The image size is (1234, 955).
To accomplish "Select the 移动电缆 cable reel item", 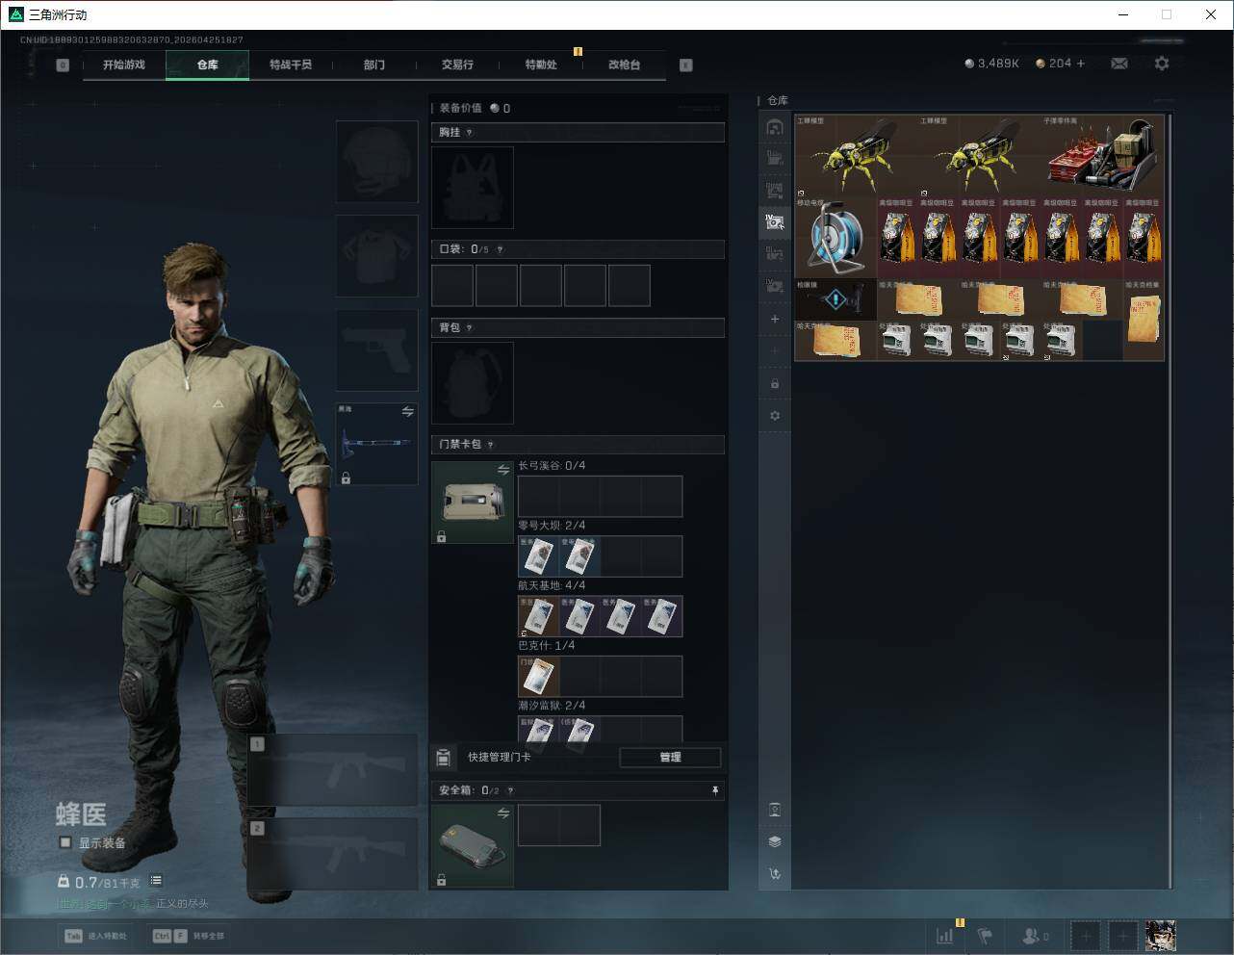I will click(x=836, y=238).
